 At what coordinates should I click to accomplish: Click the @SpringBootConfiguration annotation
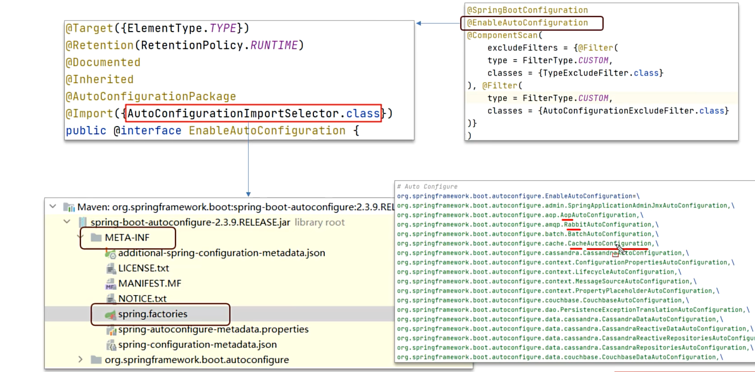[x=528, y=10]
